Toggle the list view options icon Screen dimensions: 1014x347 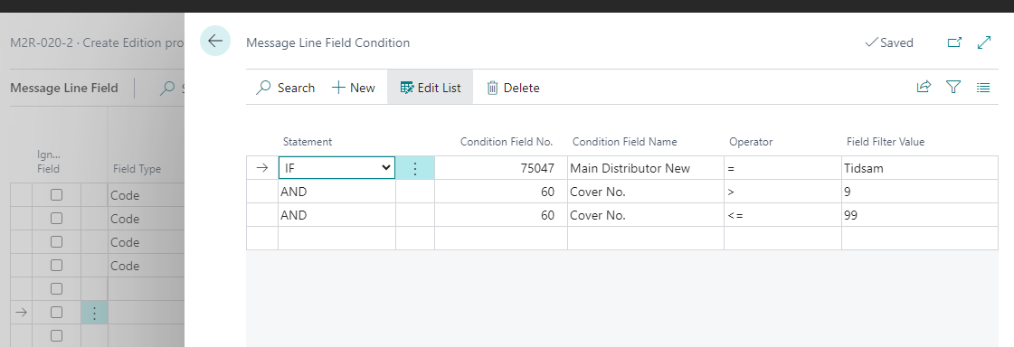(x=983, y=88)
